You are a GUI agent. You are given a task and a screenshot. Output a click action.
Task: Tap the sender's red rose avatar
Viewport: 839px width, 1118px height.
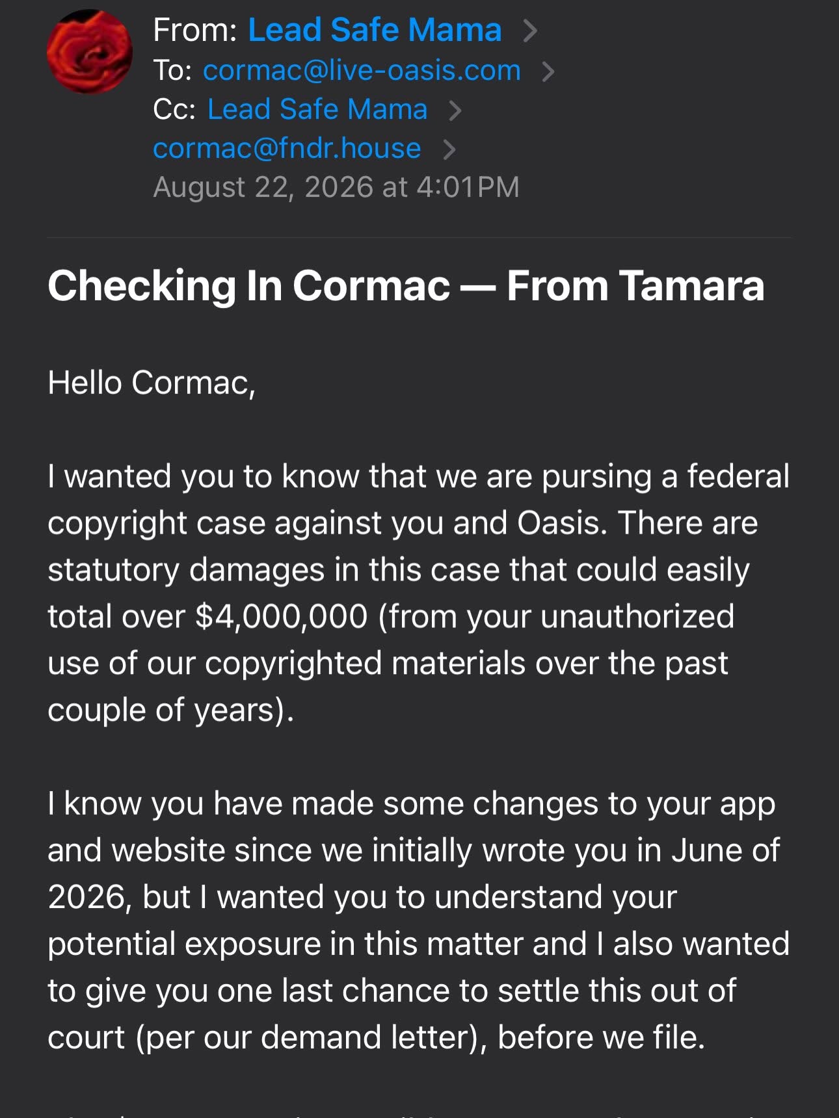(x=90, y=51)
